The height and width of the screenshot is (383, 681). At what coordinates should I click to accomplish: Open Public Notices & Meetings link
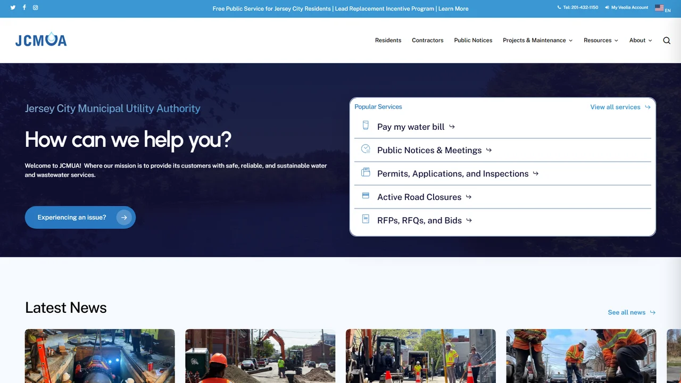[x=429, y=150]
